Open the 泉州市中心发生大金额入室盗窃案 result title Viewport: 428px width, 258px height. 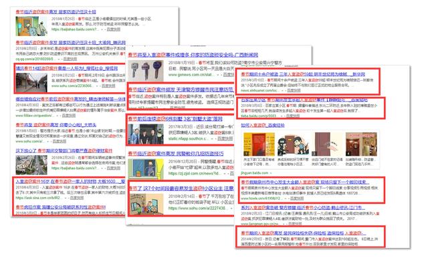click(x=305, y=182)
